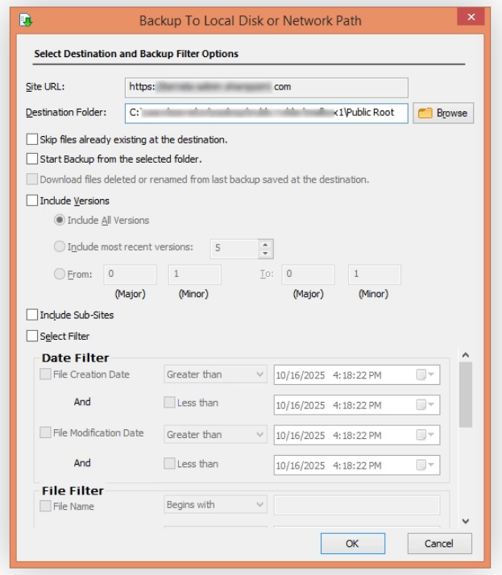
Task: Increase most recent versions spinner value
Action: (266, 244)
